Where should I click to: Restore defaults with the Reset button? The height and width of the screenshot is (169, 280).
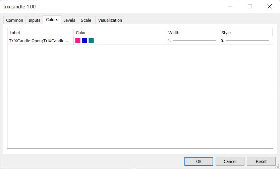click(x=261, y=161)
